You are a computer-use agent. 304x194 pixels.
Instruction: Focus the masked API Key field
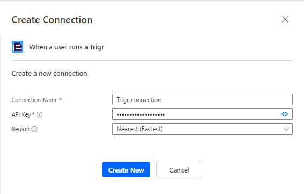pyautogui.click(x=196, y=114)
